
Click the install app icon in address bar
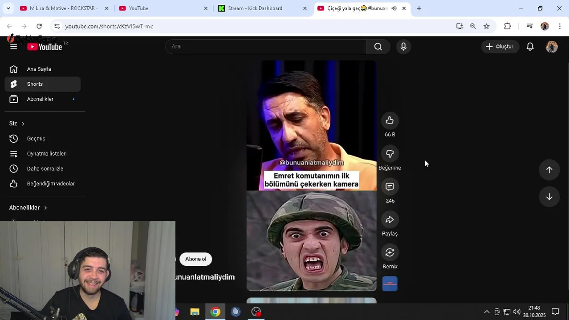(460, 26)
